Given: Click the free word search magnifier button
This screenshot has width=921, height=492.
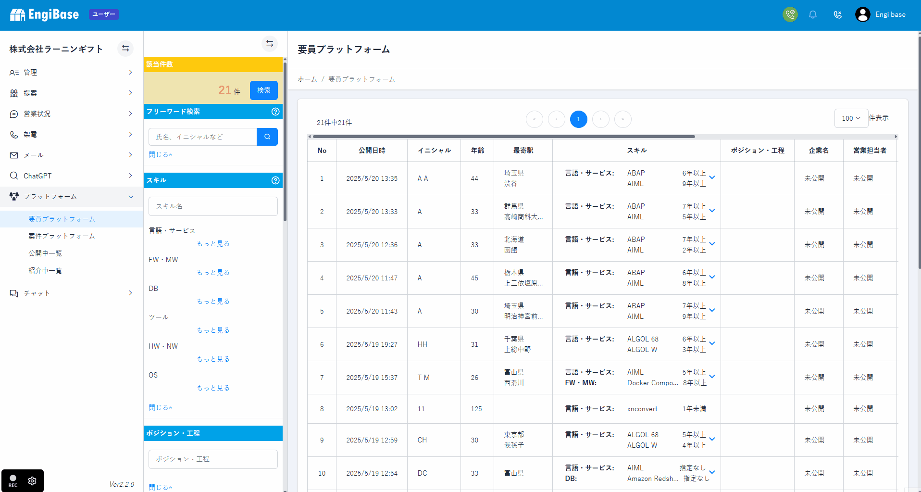Looking at the screenshot, I should 267,137.
